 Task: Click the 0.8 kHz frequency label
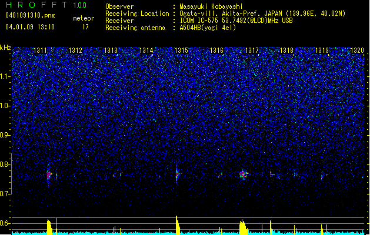[x=5, y=164]
